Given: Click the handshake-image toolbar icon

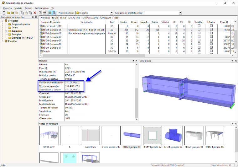Looking at the screenshot, I should 44,13.
